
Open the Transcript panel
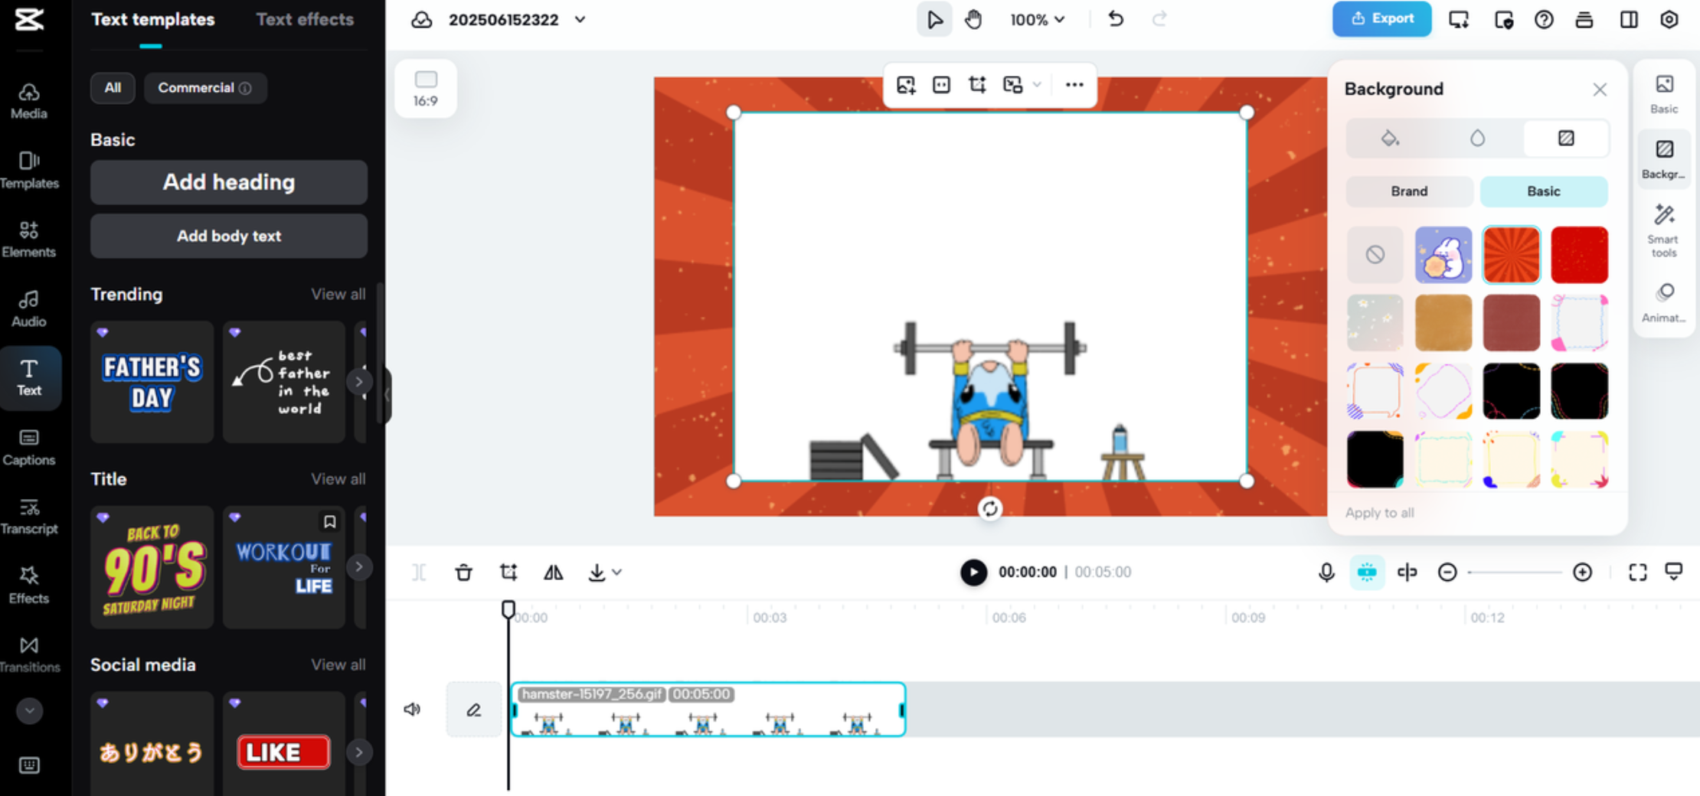30,515
